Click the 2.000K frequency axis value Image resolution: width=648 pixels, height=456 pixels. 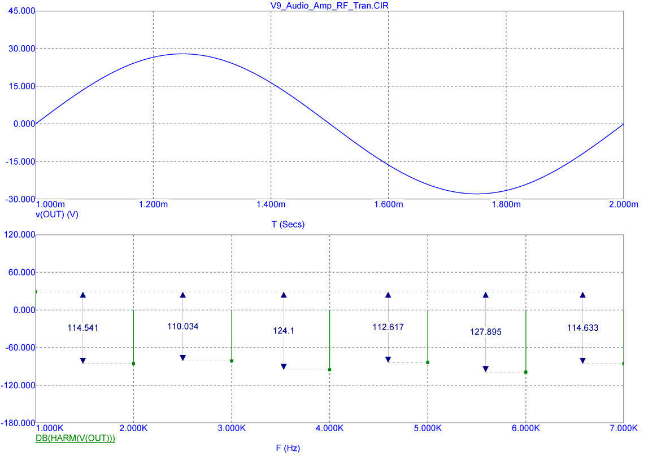pos(133,428)
